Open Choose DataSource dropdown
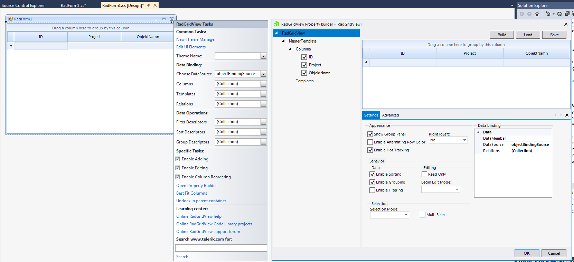 click(x=263, y=74)
